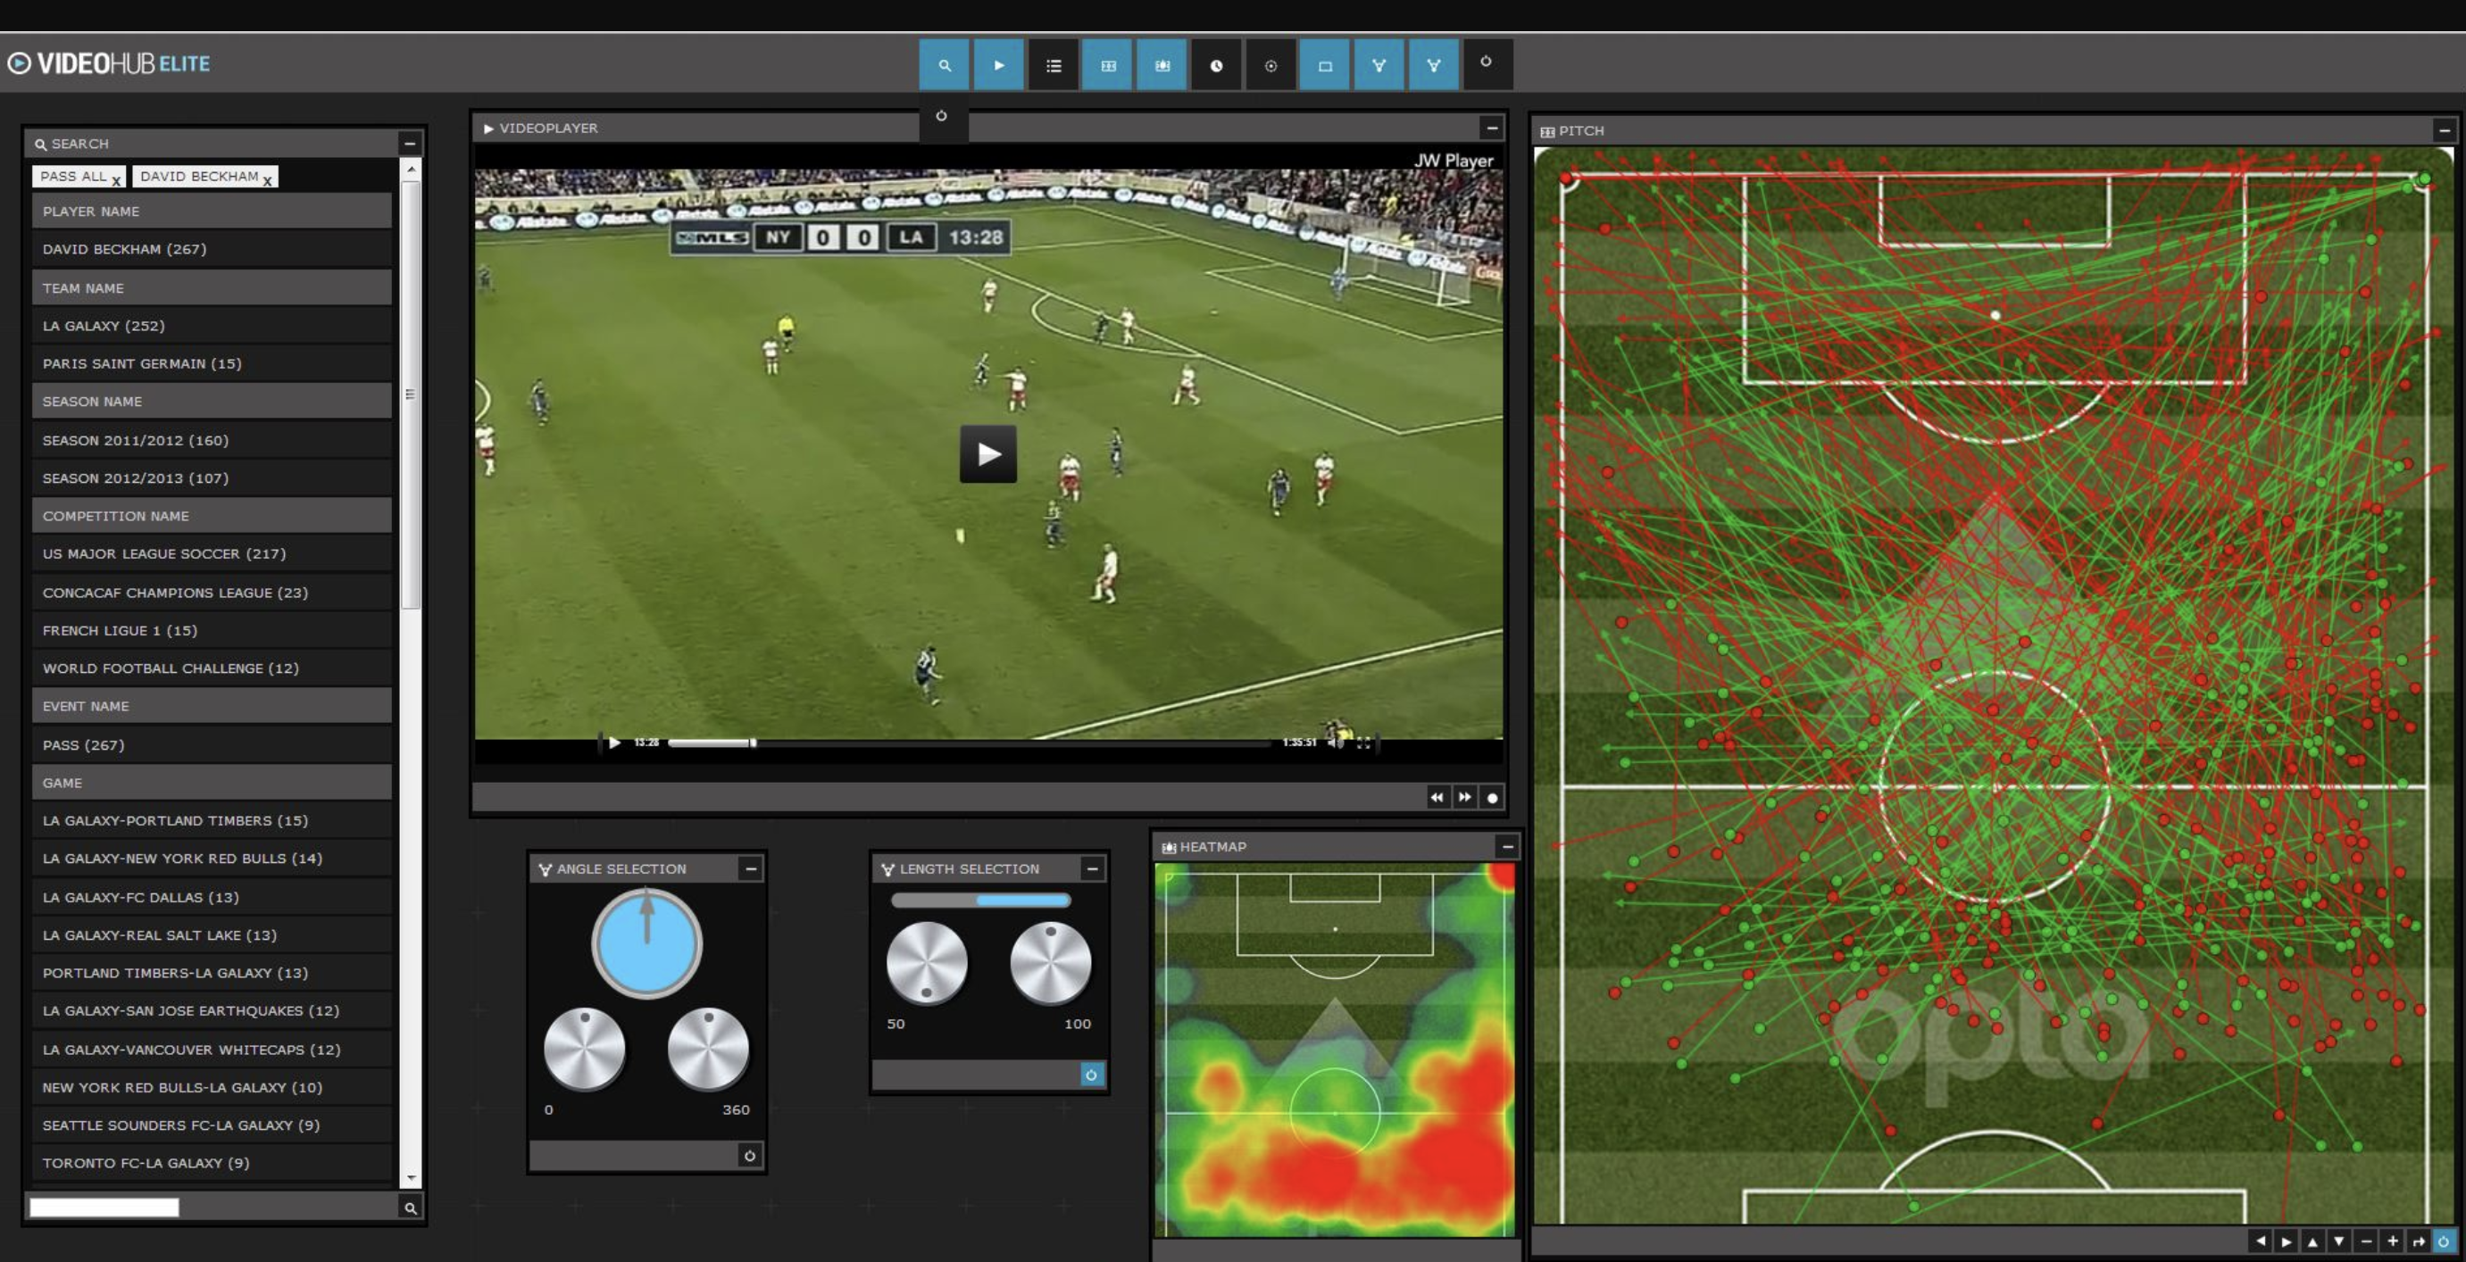2466x1262 pixels.
Task: Toggle fullscreen in the video player
Action: [x=1363, y=743]
